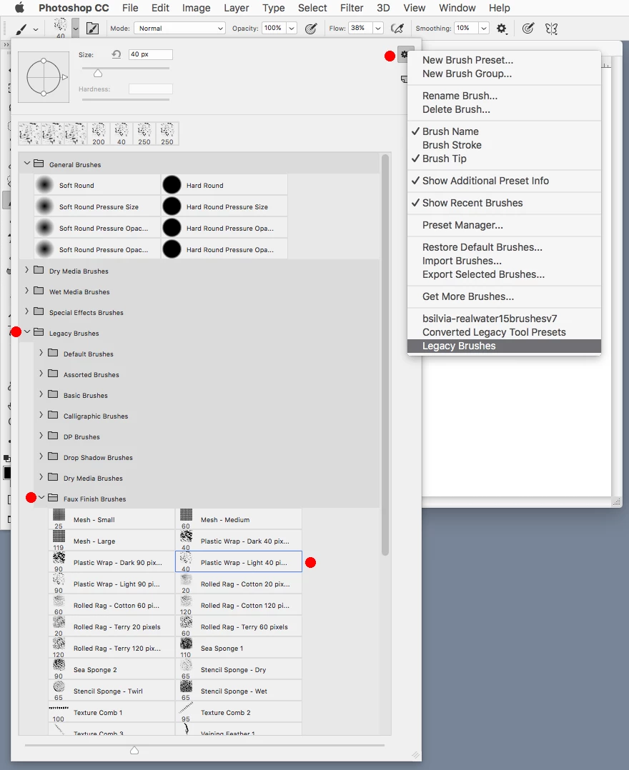Reset brush size with the restore arrow icon
This screenshot has height=770, width=629.
tap(117, 54)
